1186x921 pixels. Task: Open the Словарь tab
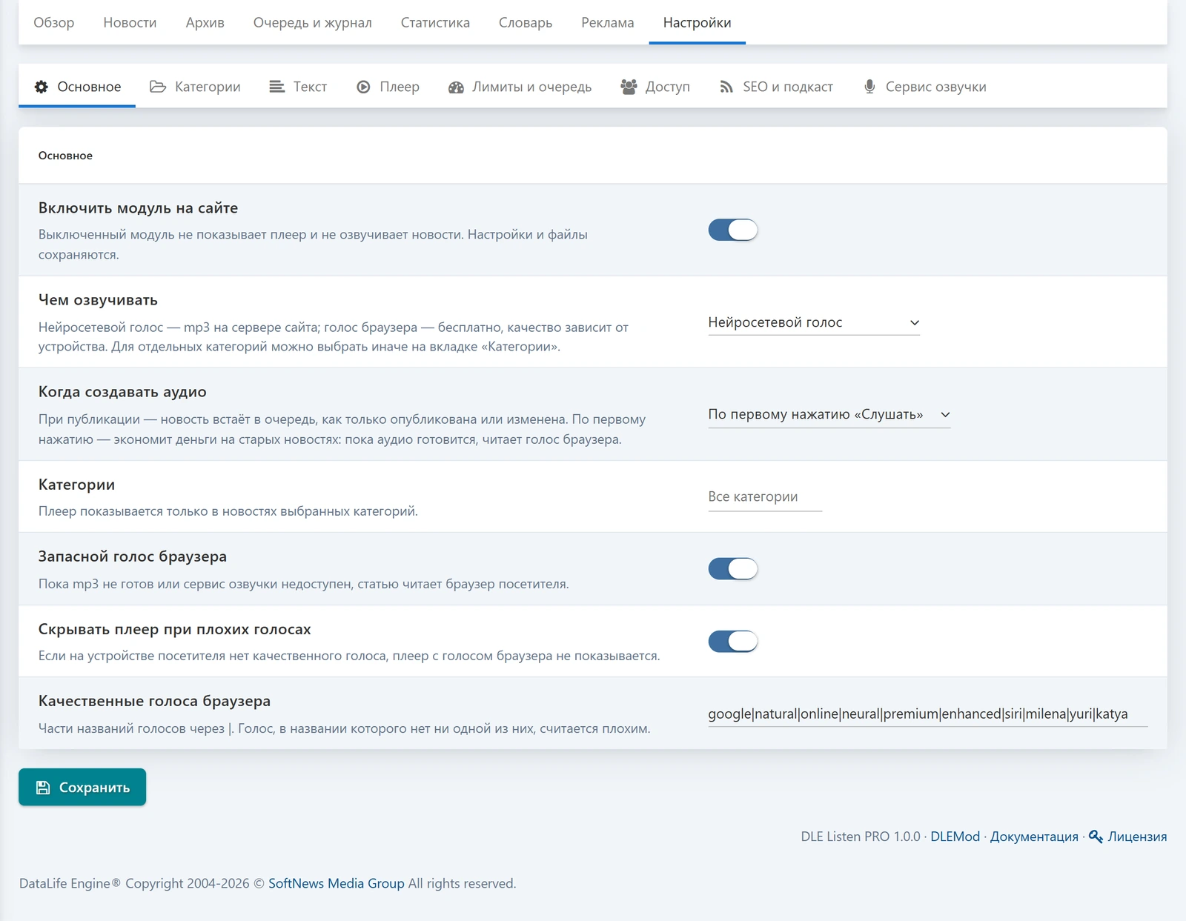pyautogui.click(x=526, y=22)
